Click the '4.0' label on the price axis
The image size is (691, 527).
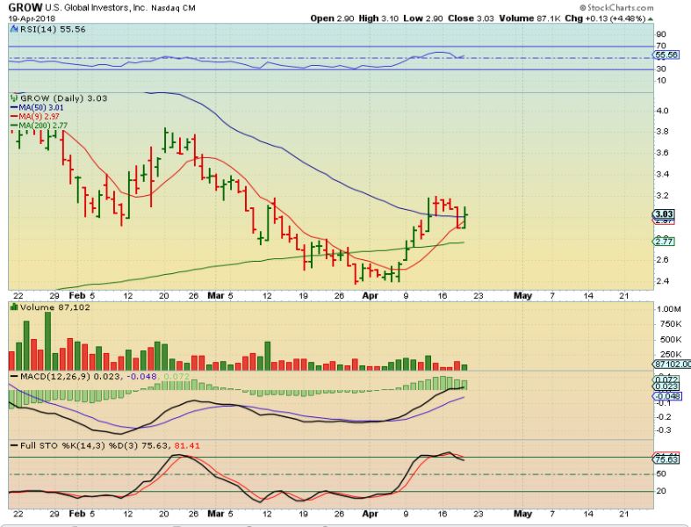click(x=663, y=111)
